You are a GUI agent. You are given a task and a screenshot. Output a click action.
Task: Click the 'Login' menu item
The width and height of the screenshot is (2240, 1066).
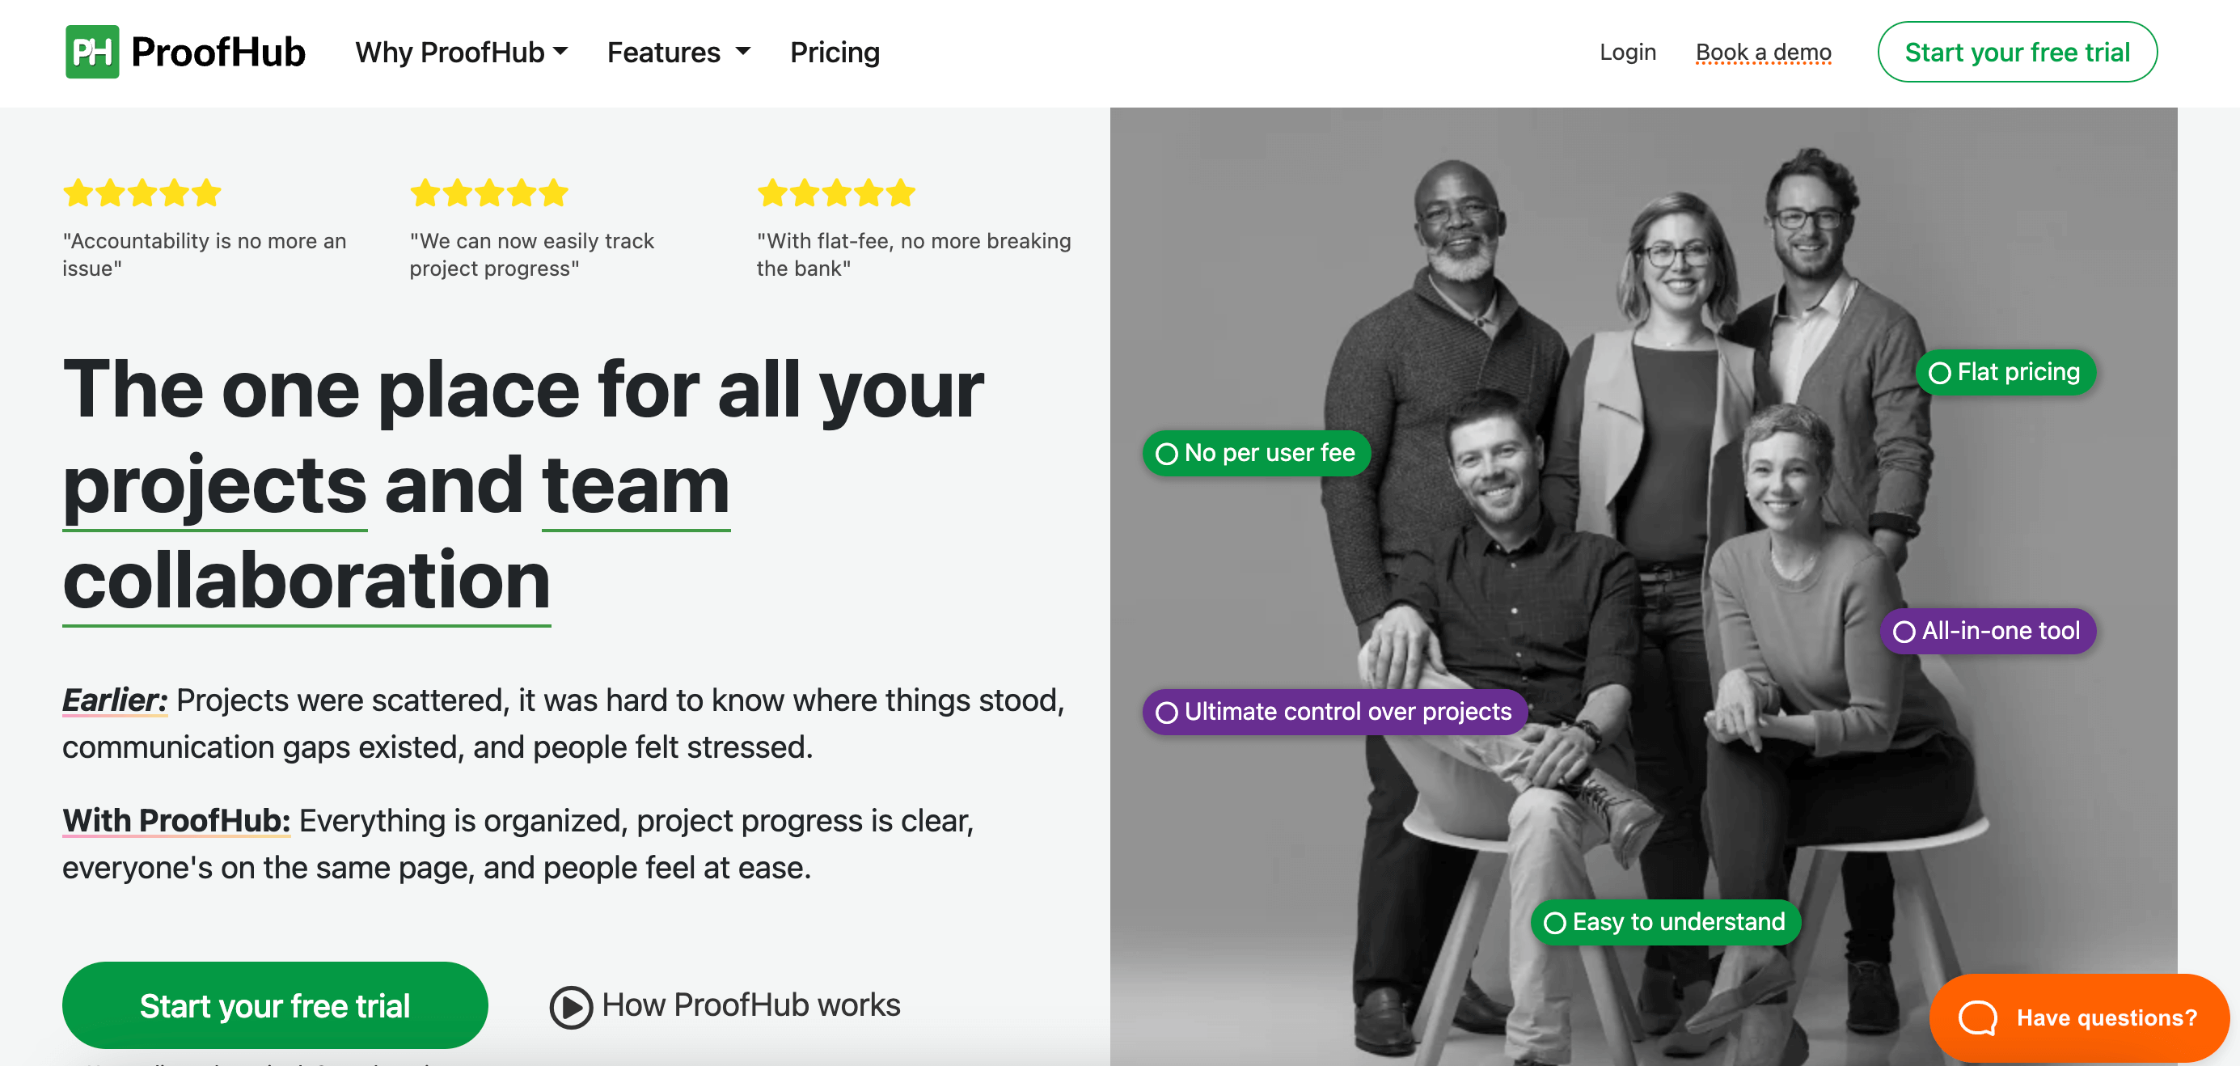pyautogui.click(x=1625, y=52)
